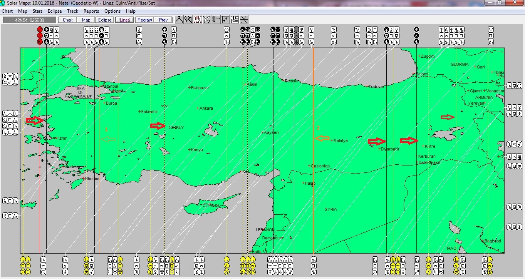
Task: Click the airplane travel icon
Action: coord(207,20)
